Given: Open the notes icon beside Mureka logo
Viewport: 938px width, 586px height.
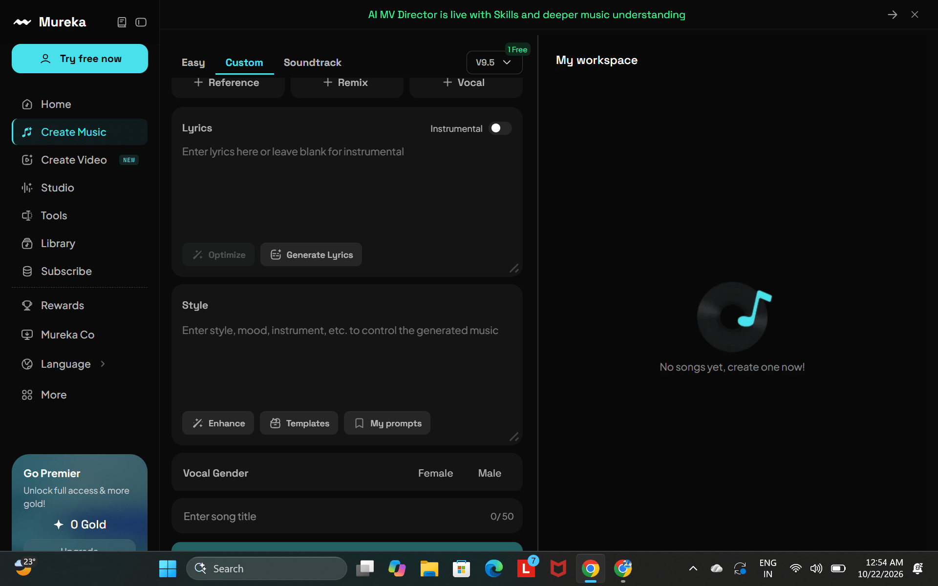Looking at the screenshot, I should click(x=122, y=22).
